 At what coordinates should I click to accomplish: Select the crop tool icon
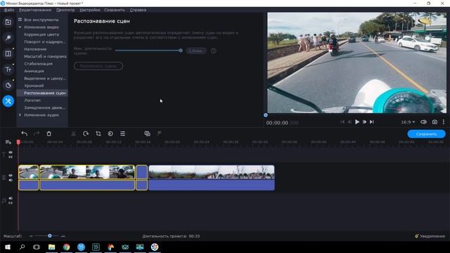pyautogui.click(x=98, y=134)
